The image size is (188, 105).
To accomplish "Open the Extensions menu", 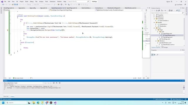I will coord(53,1).
